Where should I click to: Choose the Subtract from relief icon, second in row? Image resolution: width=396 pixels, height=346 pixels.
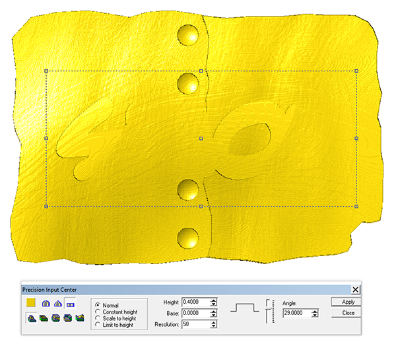(x=44, y=318)
